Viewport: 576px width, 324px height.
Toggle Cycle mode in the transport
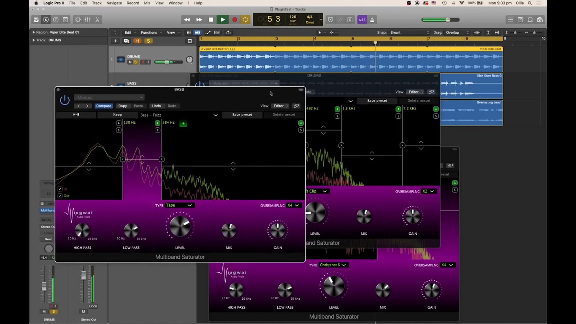tap(246, 20)
